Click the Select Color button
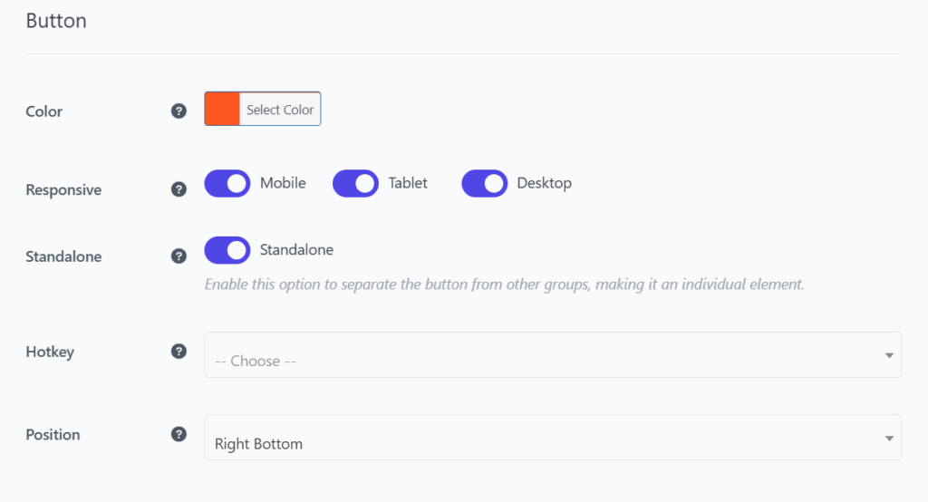This screenshot has width=928, height=502. tap(280, 109)
